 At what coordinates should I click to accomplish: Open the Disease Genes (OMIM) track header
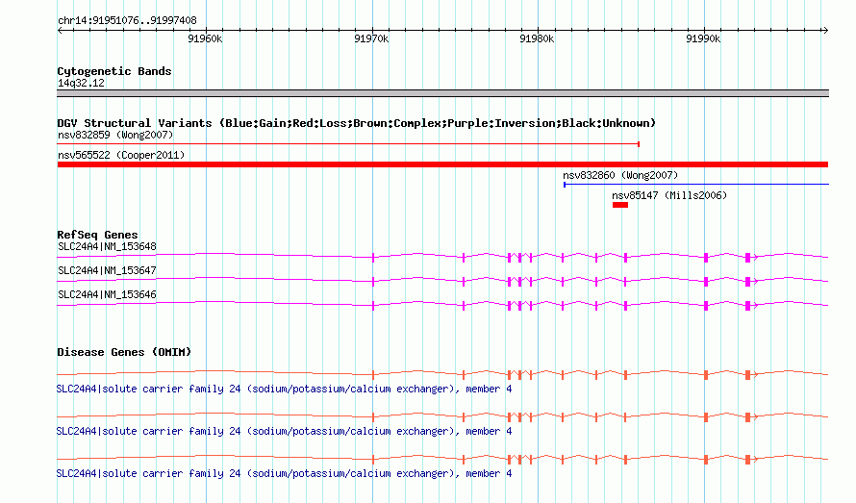pos(124,352)
